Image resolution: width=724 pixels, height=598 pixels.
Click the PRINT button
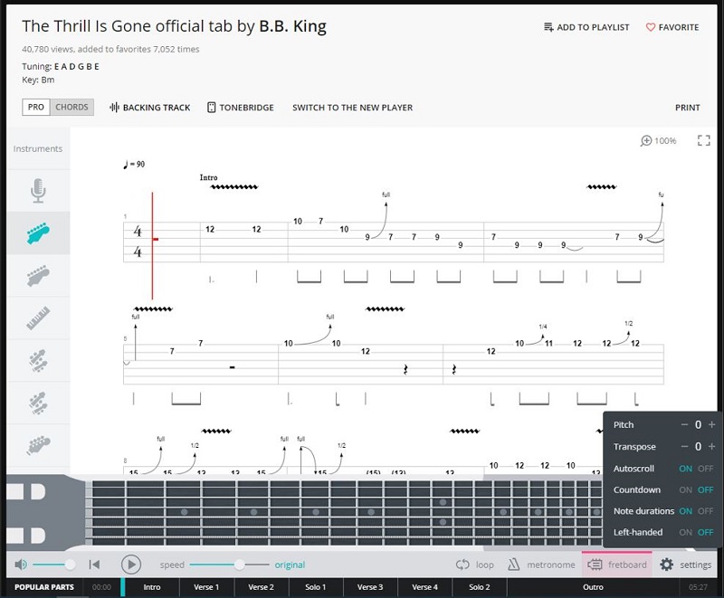(x=688, y=108)
